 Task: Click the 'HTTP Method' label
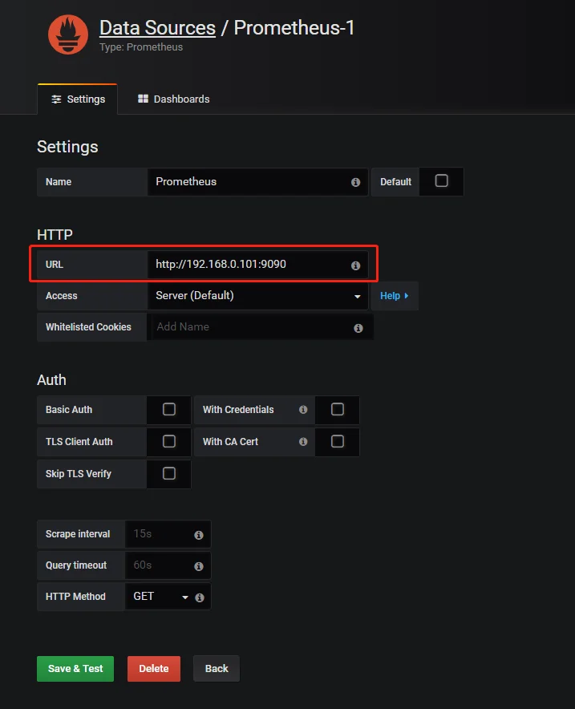[75, 597]
